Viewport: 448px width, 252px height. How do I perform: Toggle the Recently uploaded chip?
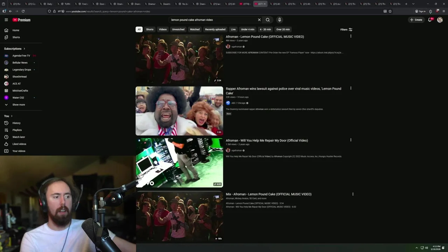tap(215, 29)
